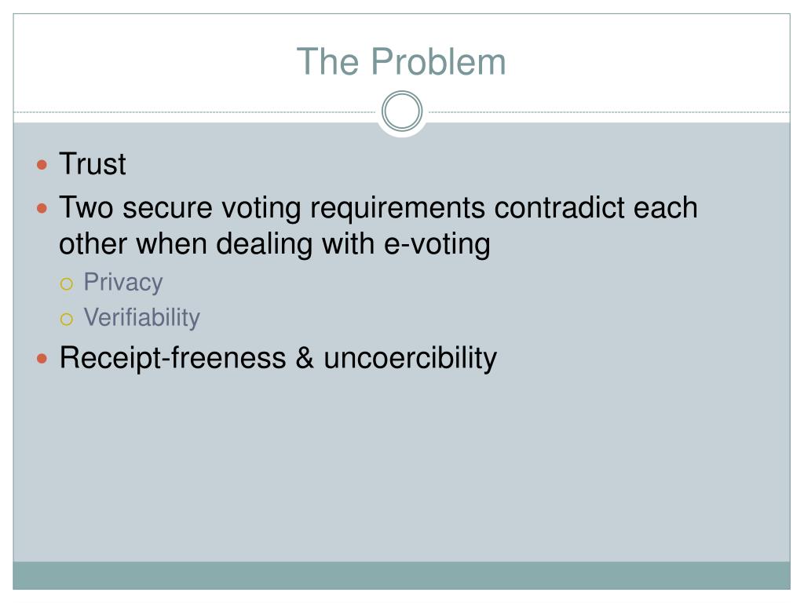The height and width of the screenshot is (603, 804).
Task: Click the dashed divider line right of circle
Action: click(x=609, y=111)
